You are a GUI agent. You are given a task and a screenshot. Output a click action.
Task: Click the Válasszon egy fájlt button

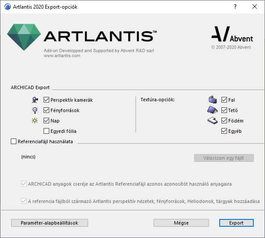tap(224, 158)
